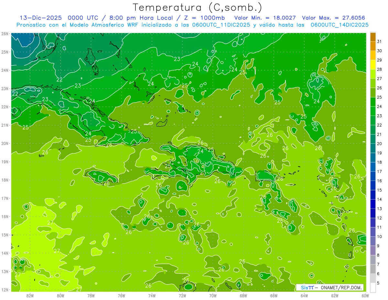388x300 pixels.
Task: Click the '82W' longitude label
Action: pyautogui.click(x=30, y=295)
